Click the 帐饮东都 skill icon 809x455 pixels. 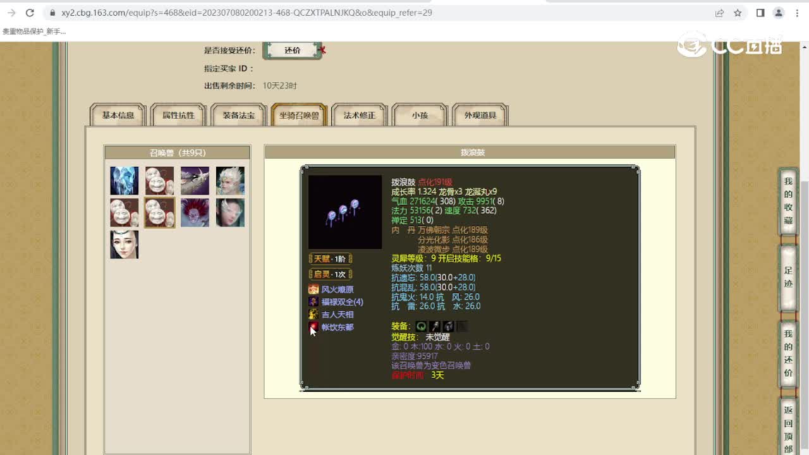[313, 327]
